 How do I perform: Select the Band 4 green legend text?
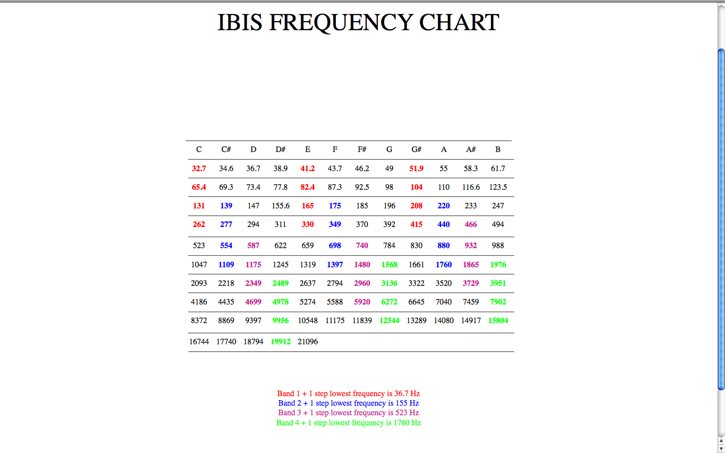348,423
